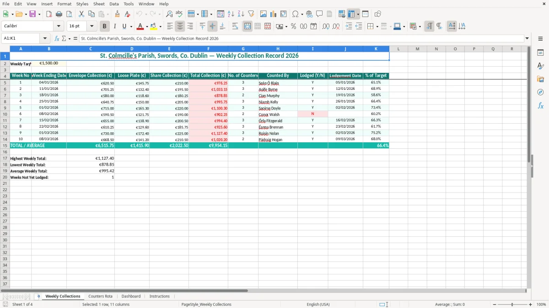Click Increase Indent icon
Image resolution: width=549 pixels, height=308 pixels.
[x=349, y=26]
